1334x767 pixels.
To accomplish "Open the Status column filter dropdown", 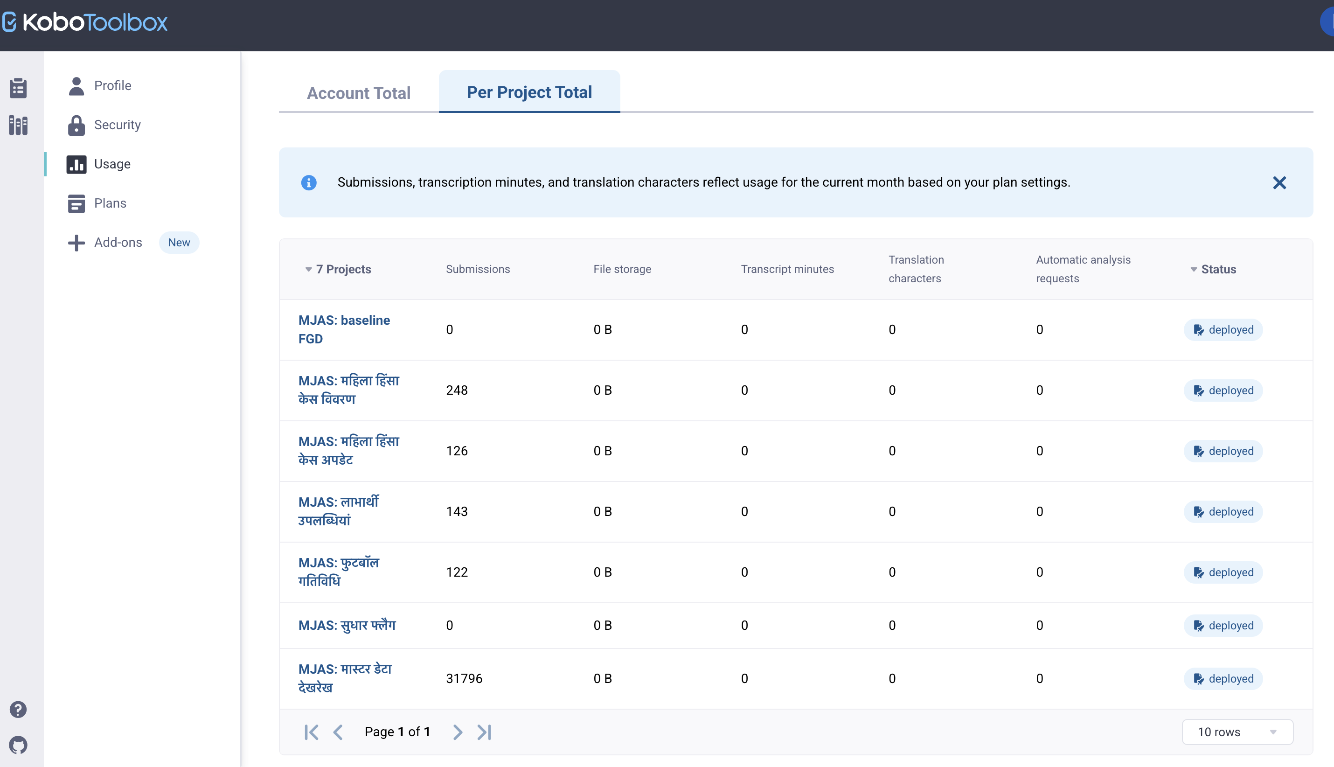I will point(1213,269).
